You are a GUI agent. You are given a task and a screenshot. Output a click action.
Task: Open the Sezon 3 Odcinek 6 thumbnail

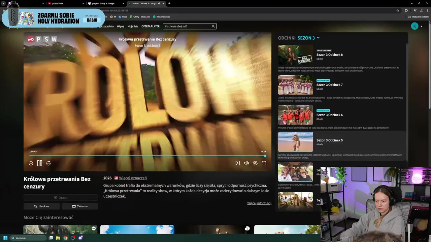[296, 115]
